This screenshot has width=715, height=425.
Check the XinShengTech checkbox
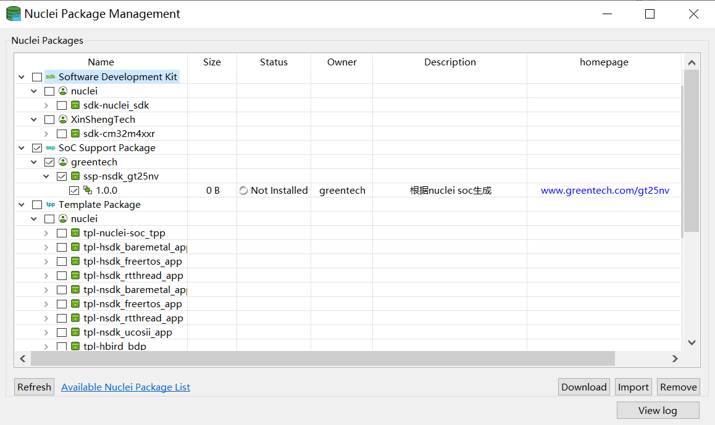(49, 120)
